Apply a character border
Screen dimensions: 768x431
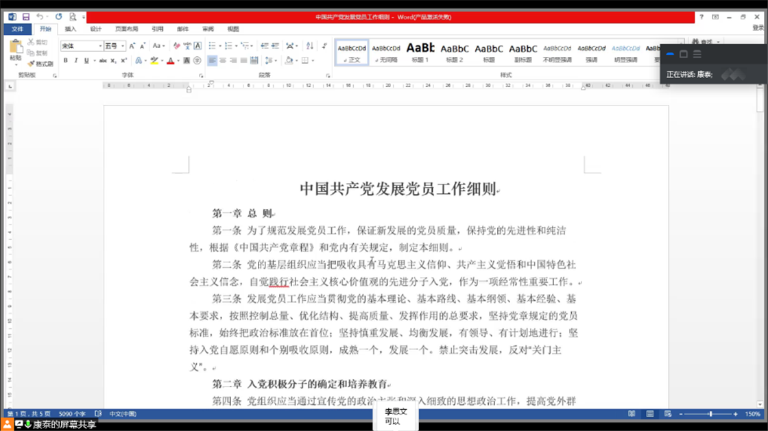(198, 46)
